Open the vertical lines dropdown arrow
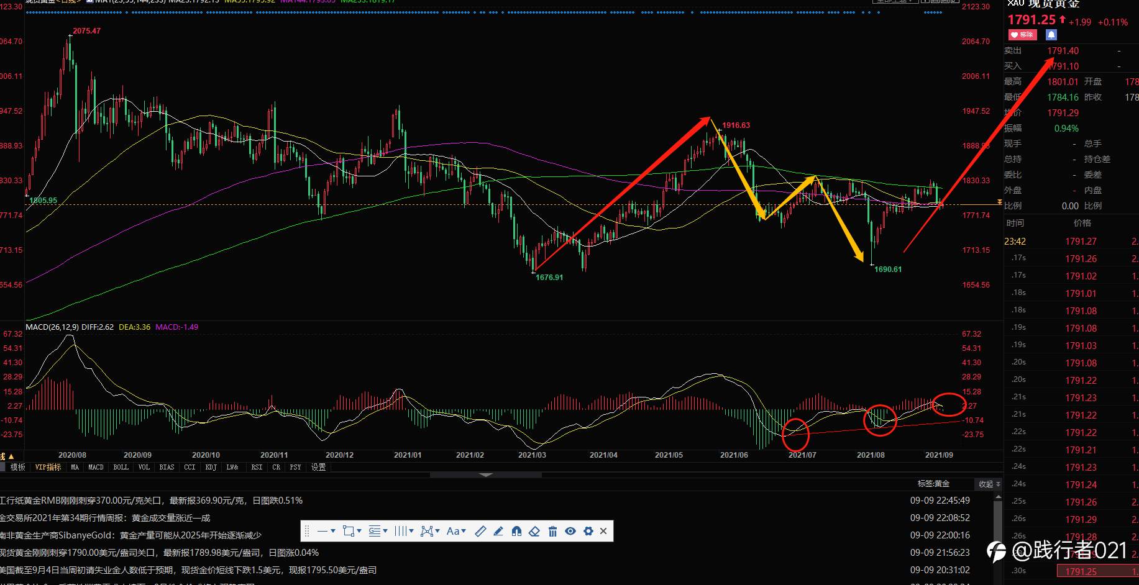The width and height of the screenshot is (1139, 585). 411,531
